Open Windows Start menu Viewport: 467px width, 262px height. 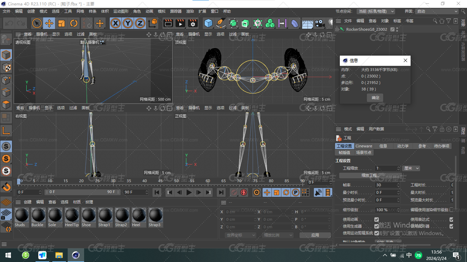[8, 255]
